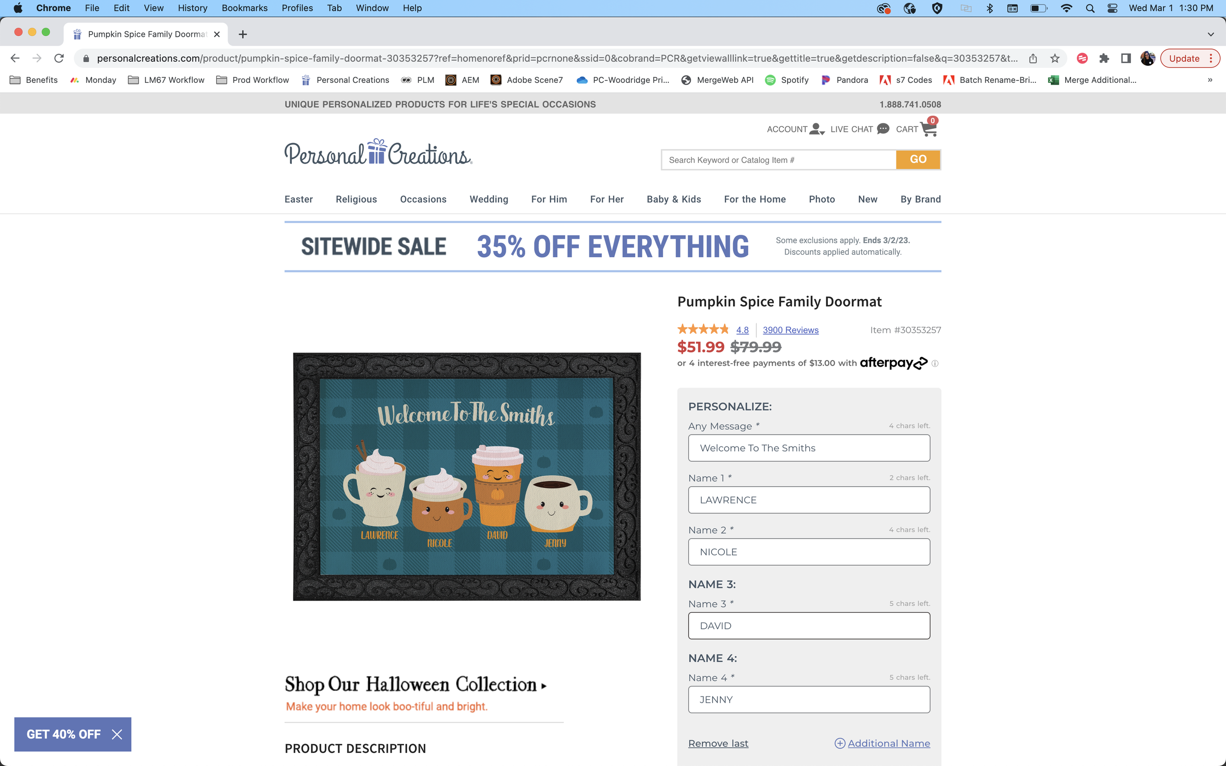This screenshot has height=766, width=1226.
Task: Click the Live Chat speech bubble icon
Action: pyautogui.click(x=883, y=129)
